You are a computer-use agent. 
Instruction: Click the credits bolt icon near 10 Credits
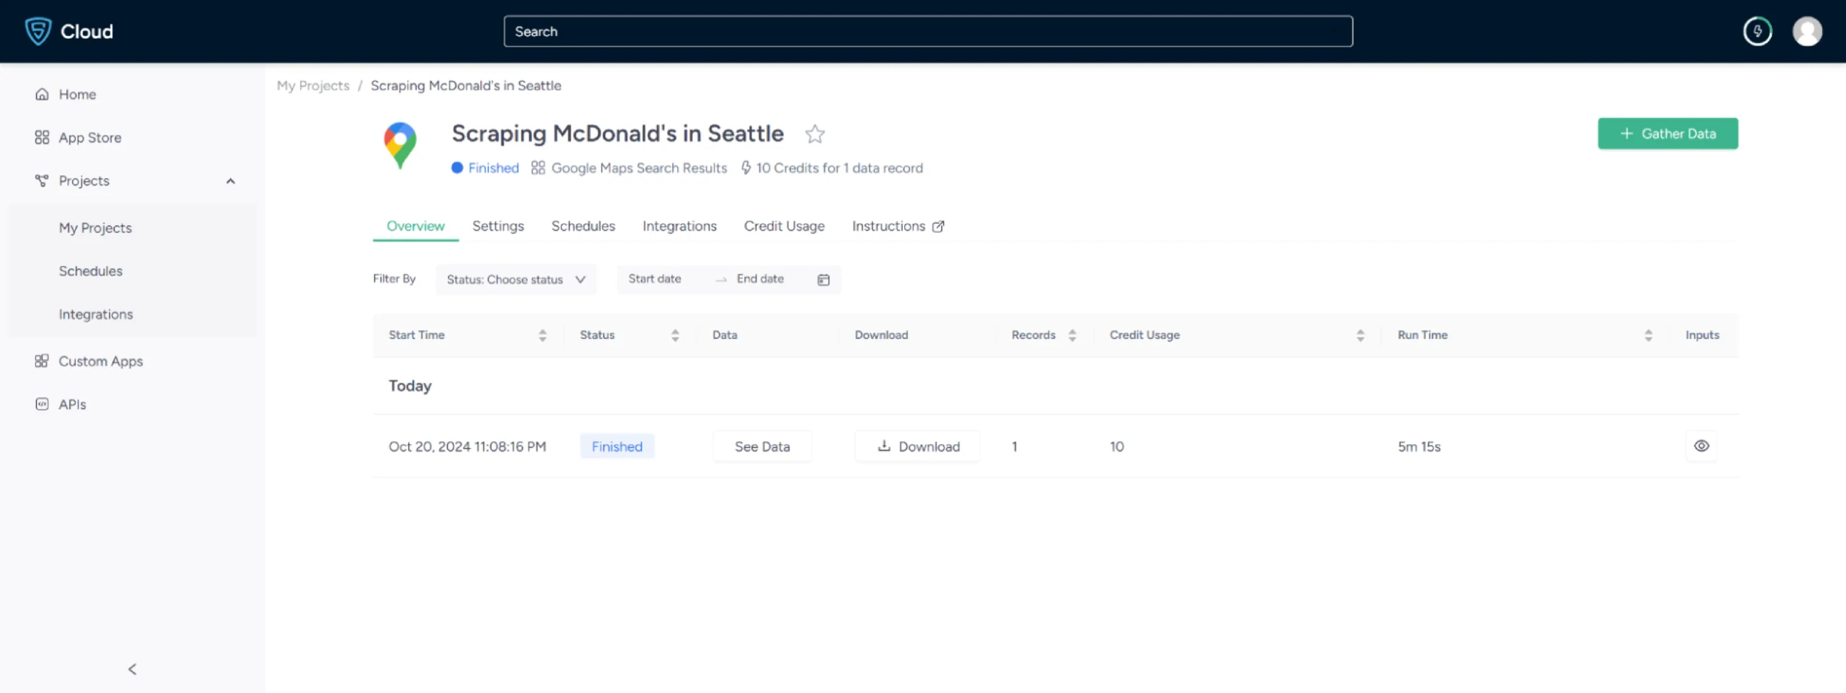pyautogui.click(x=746, y=168)
